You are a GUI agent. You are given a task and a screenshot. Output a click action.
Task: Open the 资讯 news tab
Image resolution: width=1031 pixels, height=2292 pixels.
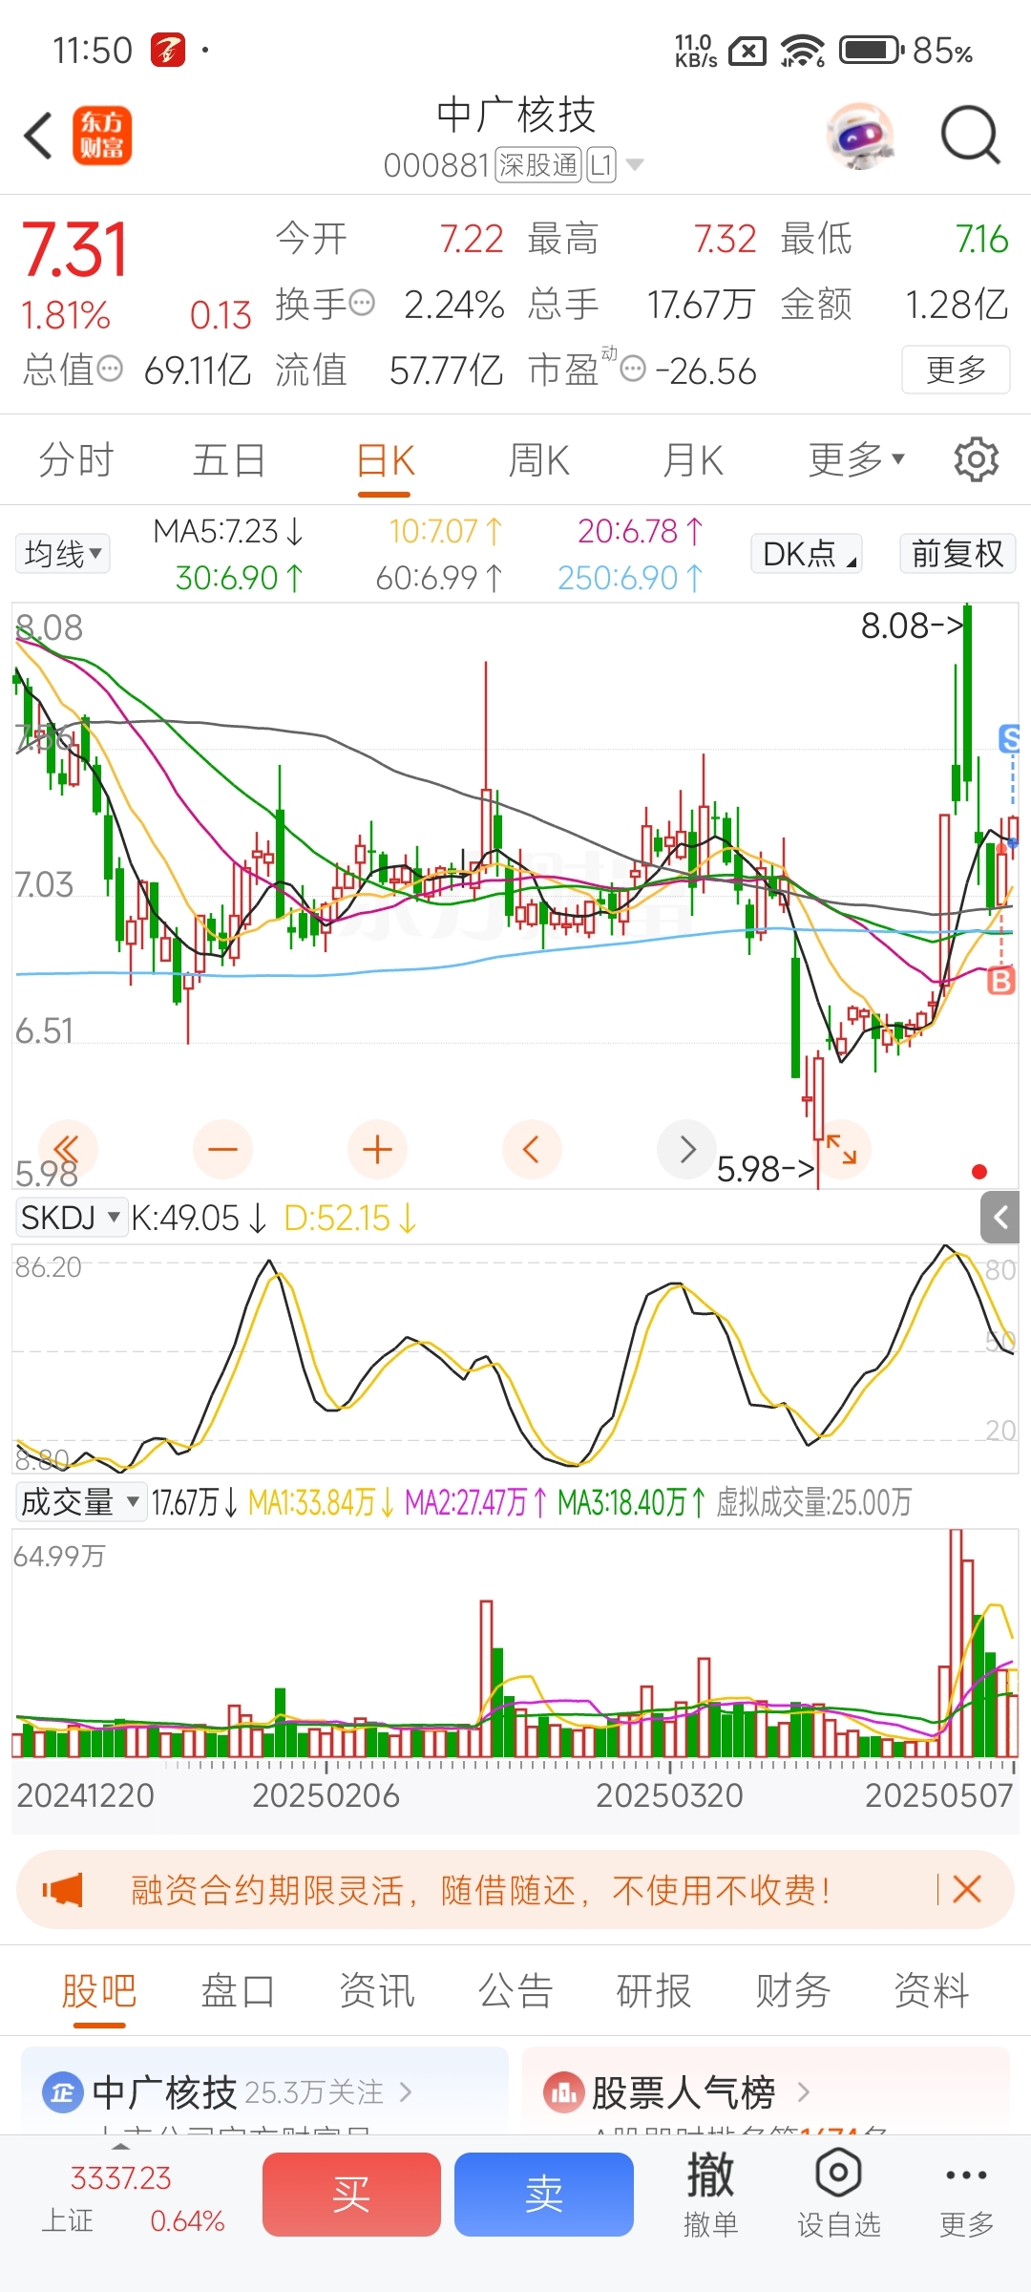(377, 1991)
